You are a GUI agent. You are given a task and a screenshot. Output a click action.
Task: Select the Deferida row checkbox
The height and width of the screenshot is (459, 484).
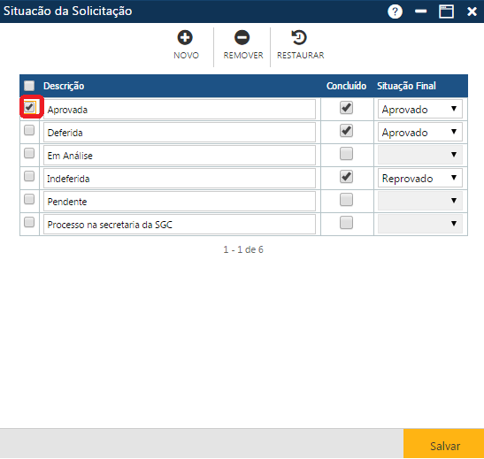[x=29, y=130]
